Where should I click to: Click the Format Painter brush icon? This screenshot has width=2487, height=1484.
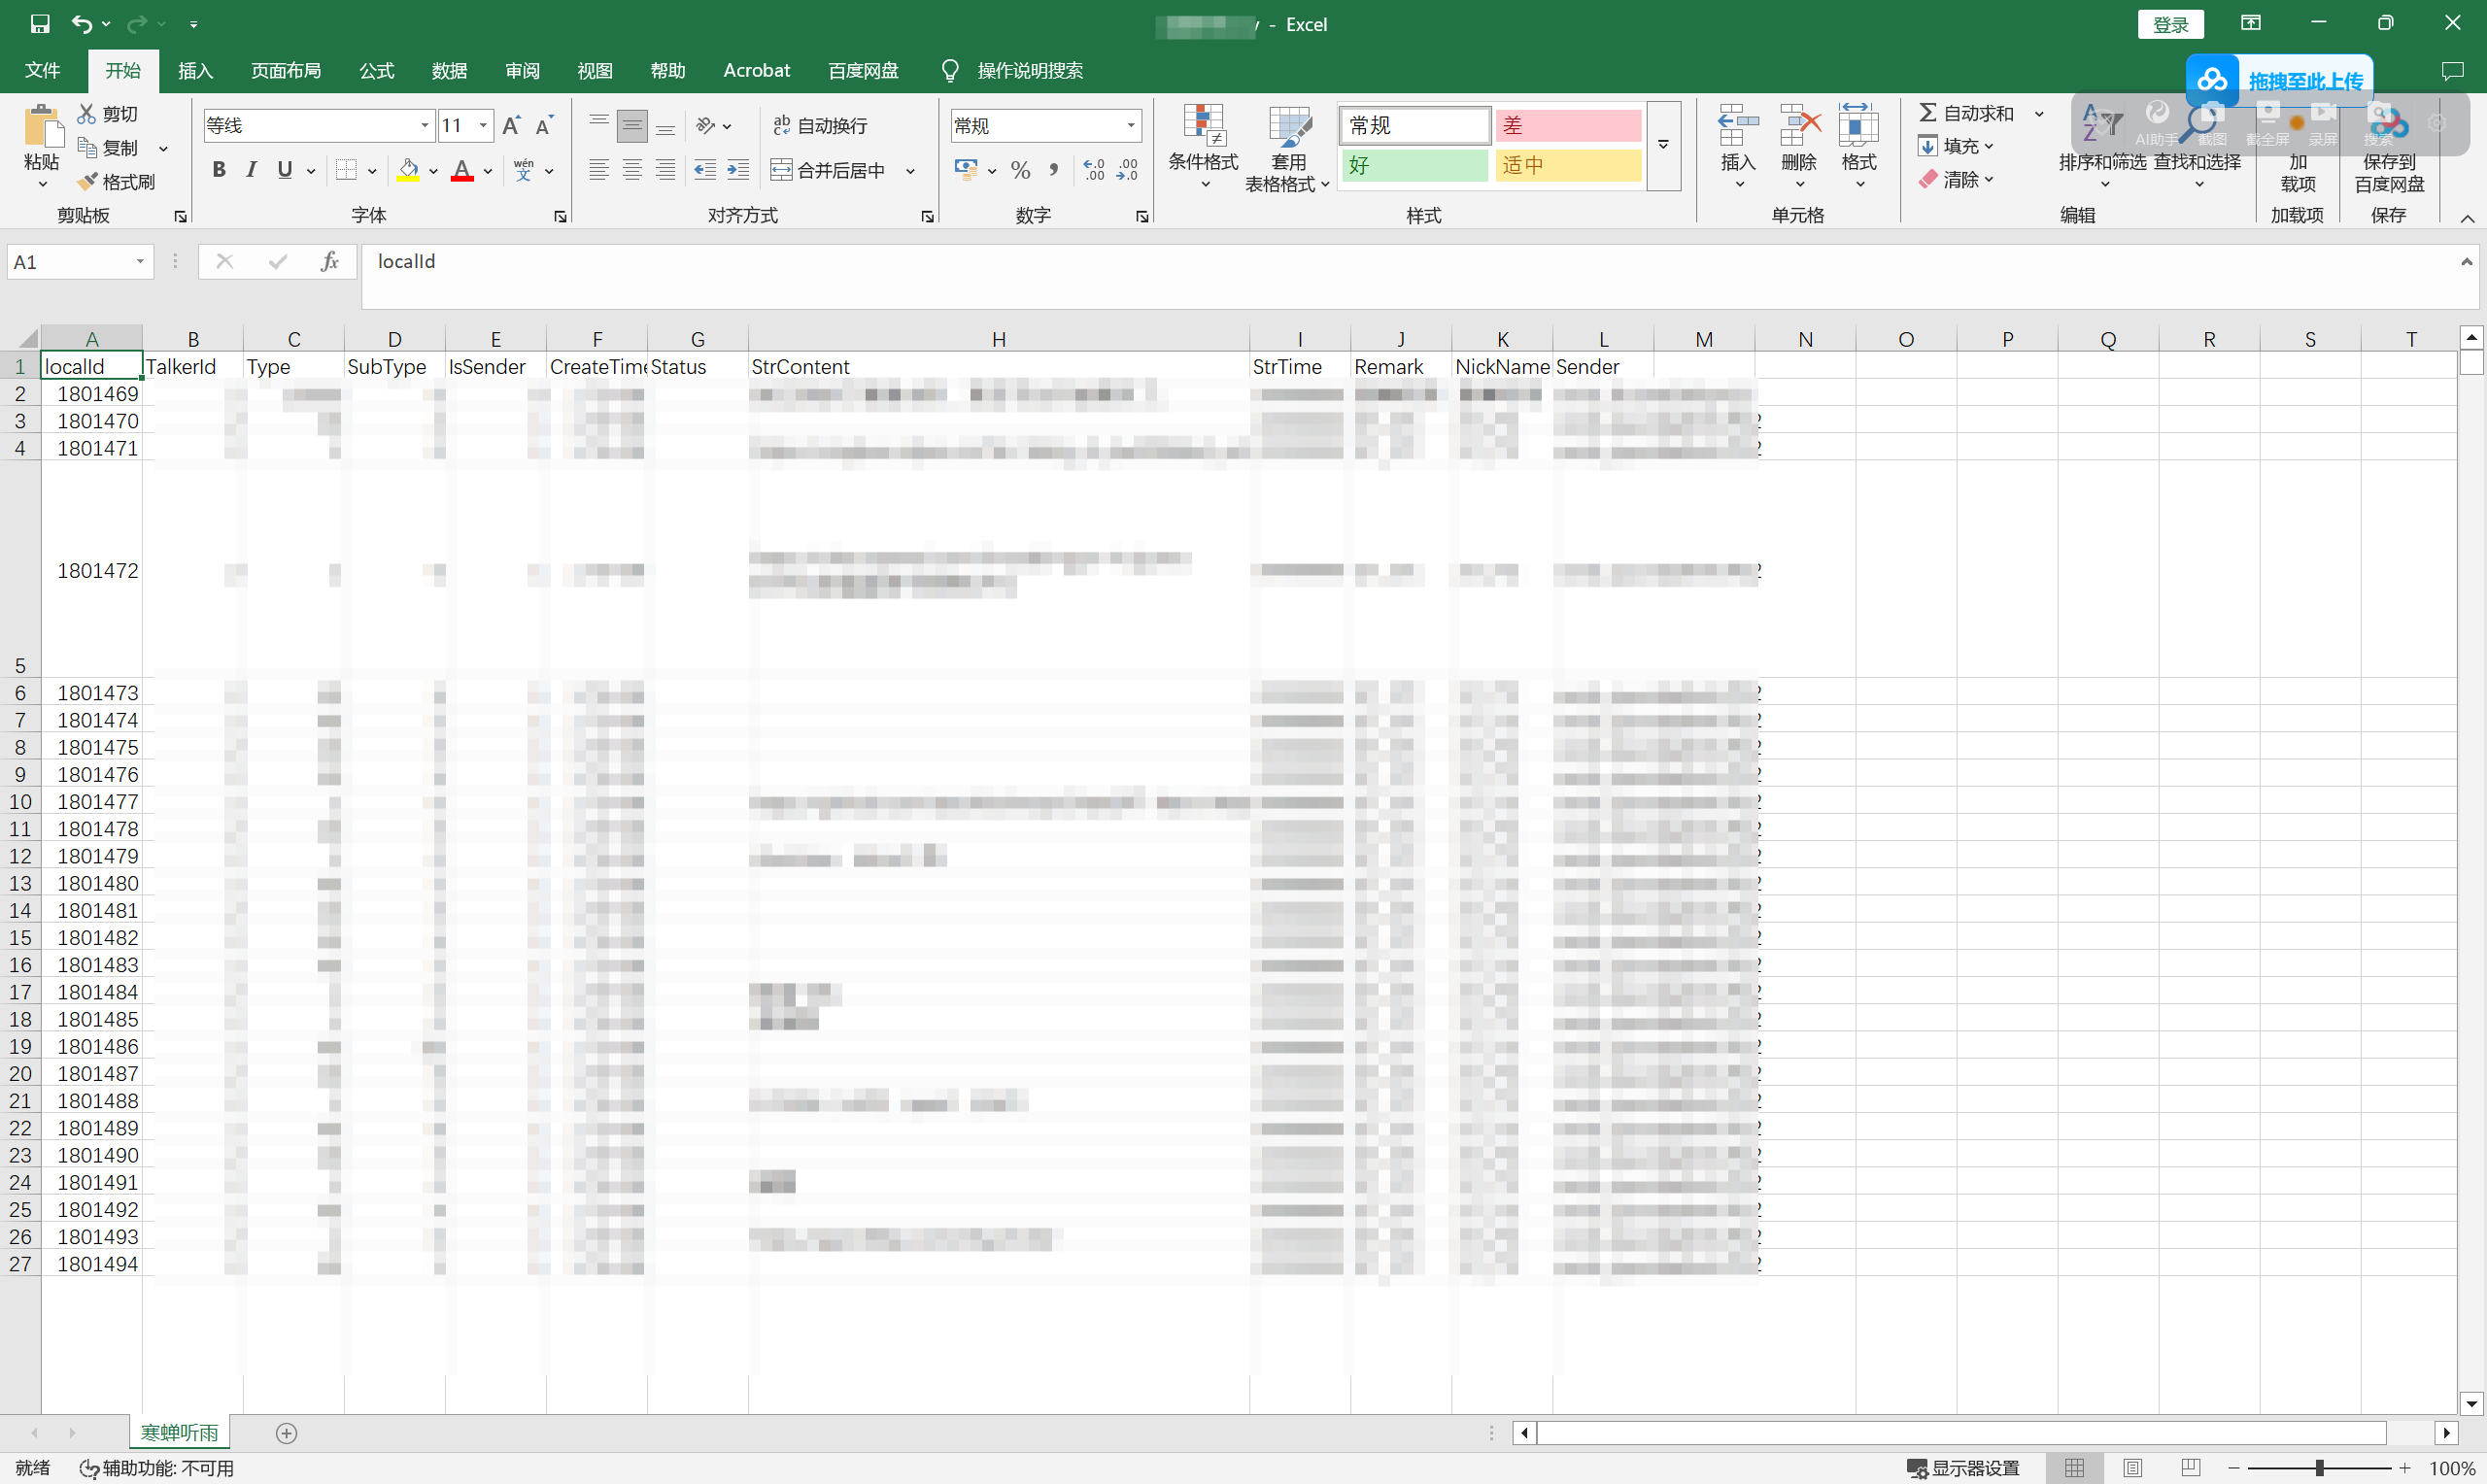click(x=88, y=181)
